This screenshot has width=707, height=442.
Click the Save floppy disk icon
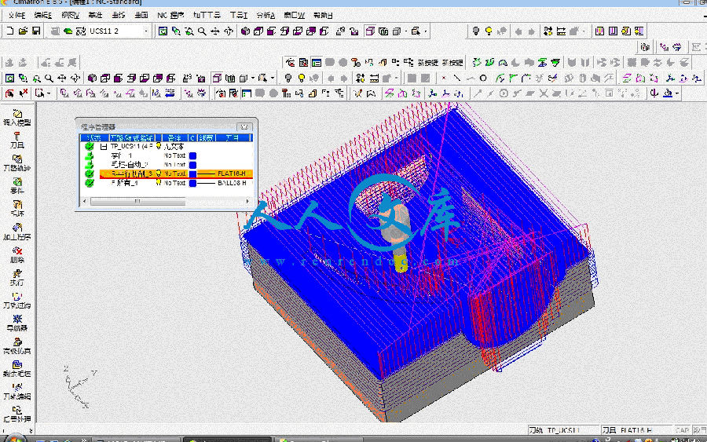(x=36, y=31)
